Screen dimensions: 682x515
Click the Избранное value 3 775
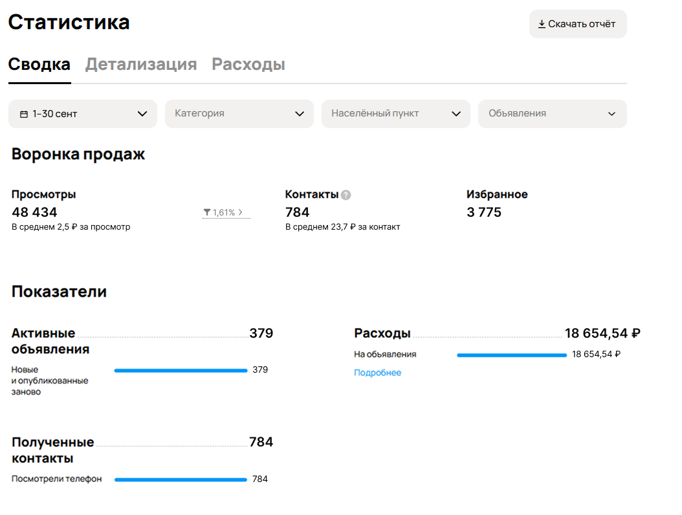(483, 212)
